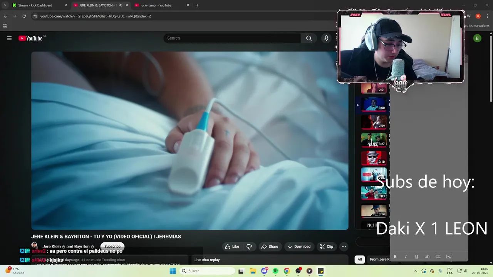This screenshot has height=277, width=493.
Task: Close the Kick Dashboard tab
Action: 65,5
